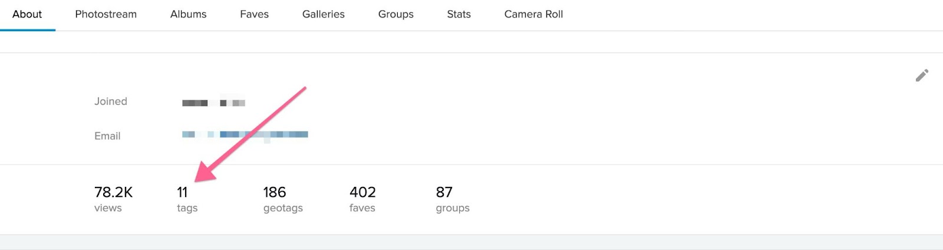Click the "views" label below 78.2K
Screen dimensions: 943x250
(108, 208)
